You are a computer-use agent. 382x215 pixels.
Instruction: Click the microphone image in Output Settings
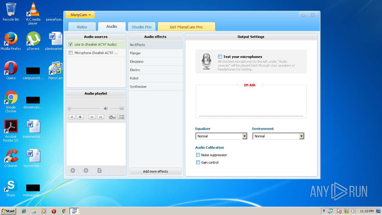coord(207,62)
